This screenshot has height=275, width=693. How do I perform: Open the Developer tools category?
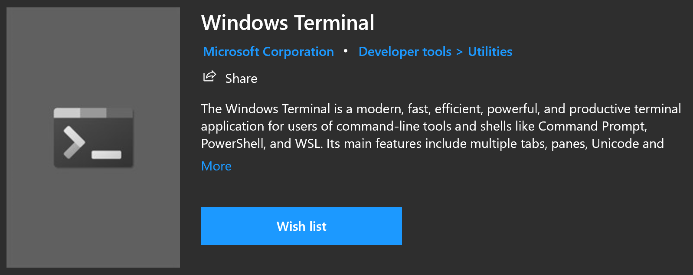click(x=405, y=52)
